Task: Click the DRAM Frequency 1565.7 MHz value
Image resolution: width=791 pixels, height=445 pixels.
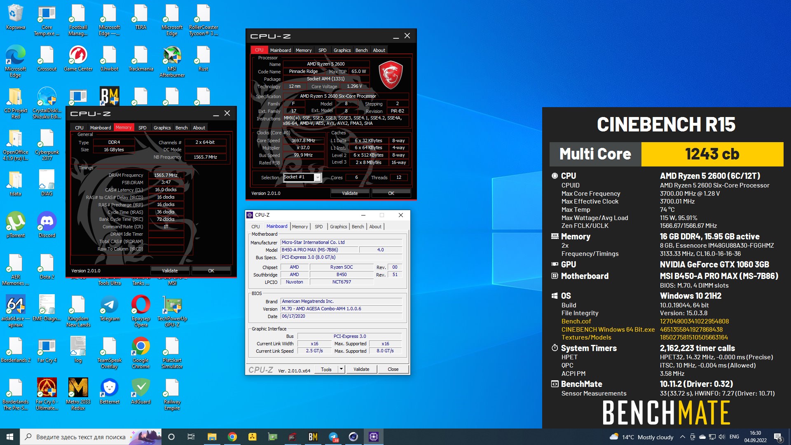Action: (166, 175)
